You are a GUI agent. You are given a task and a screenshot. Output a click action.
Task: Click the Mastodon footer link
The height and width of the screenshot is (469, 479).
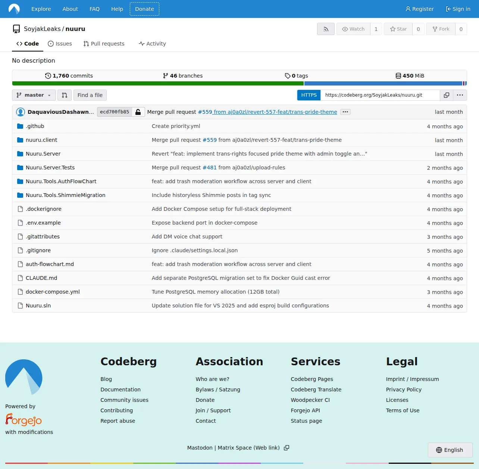200,448
